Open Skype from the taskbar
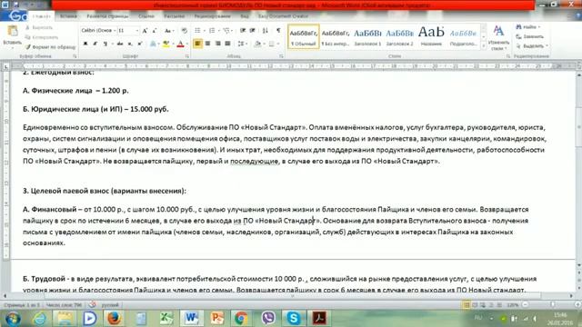 (293, 319)
